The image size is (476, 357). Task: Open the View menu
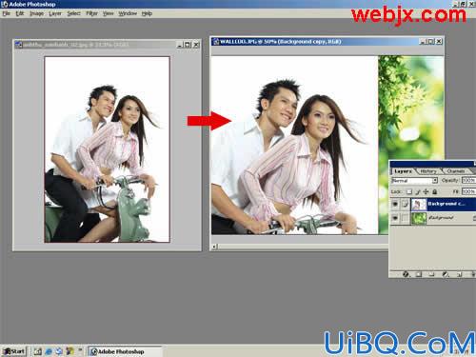click(x=108, y=13)
